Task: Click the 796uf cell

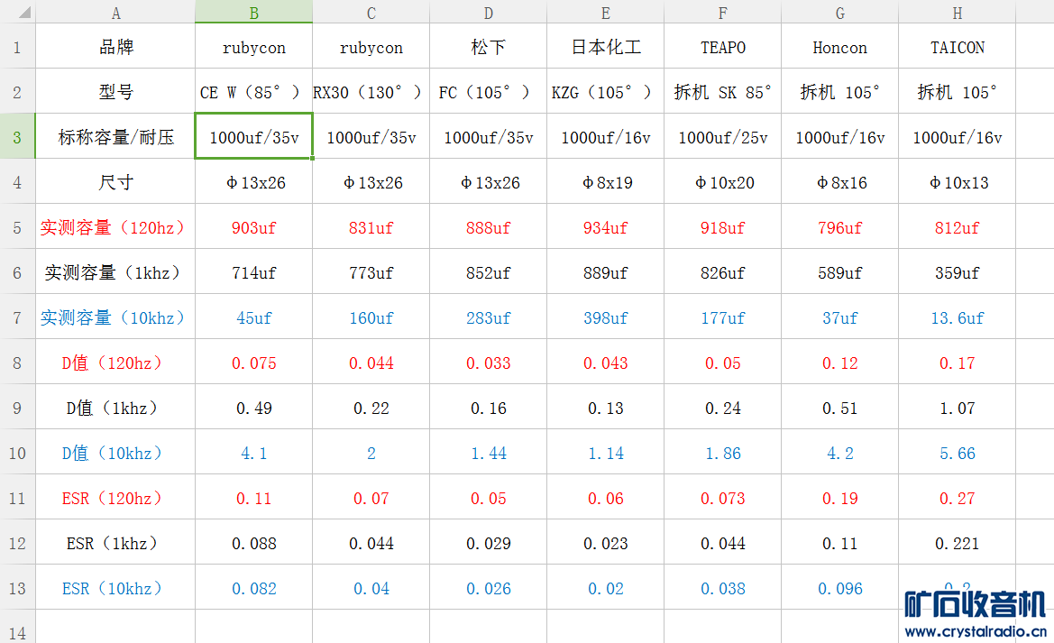Action: (x=839, y=227)
